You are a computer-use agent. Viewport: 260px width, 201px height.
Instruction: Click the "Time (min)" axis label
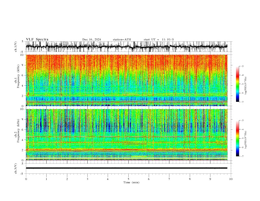(x=131, y=182)
